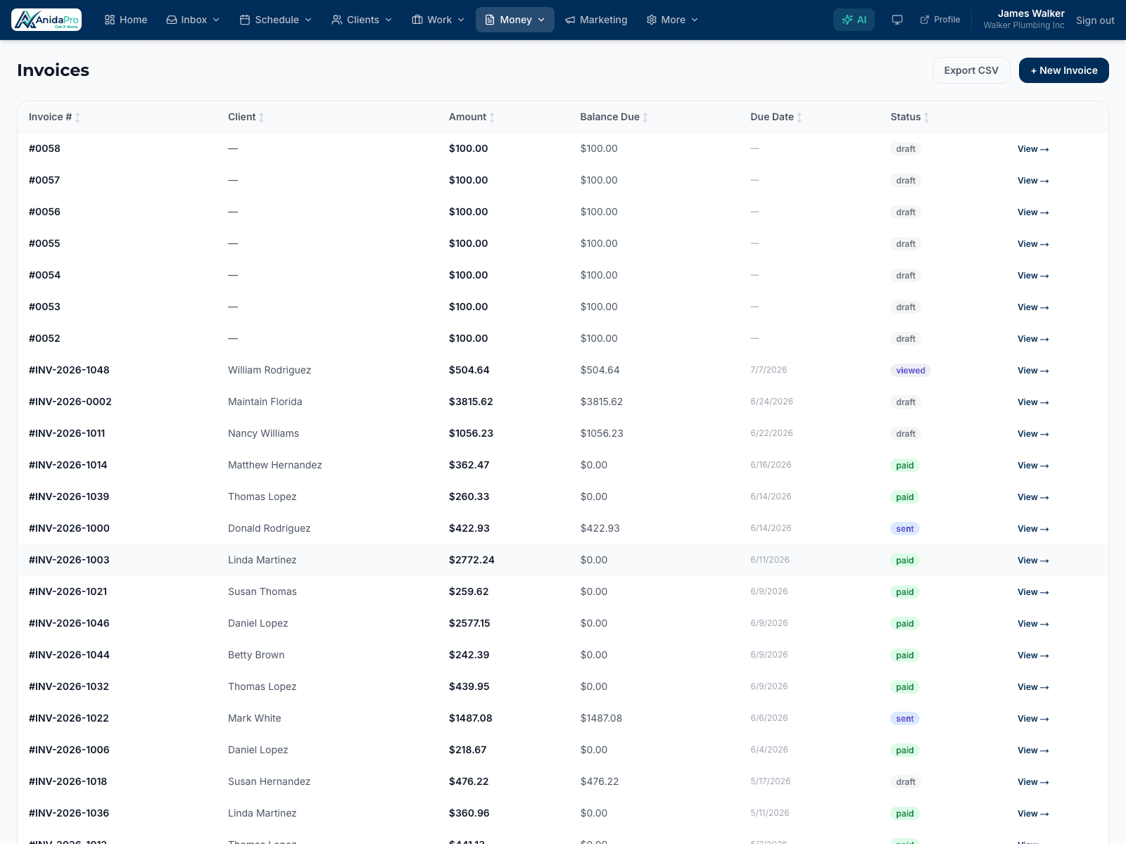Sign out of the account
Screen dimensions: 1126x844
(1095, 20)
